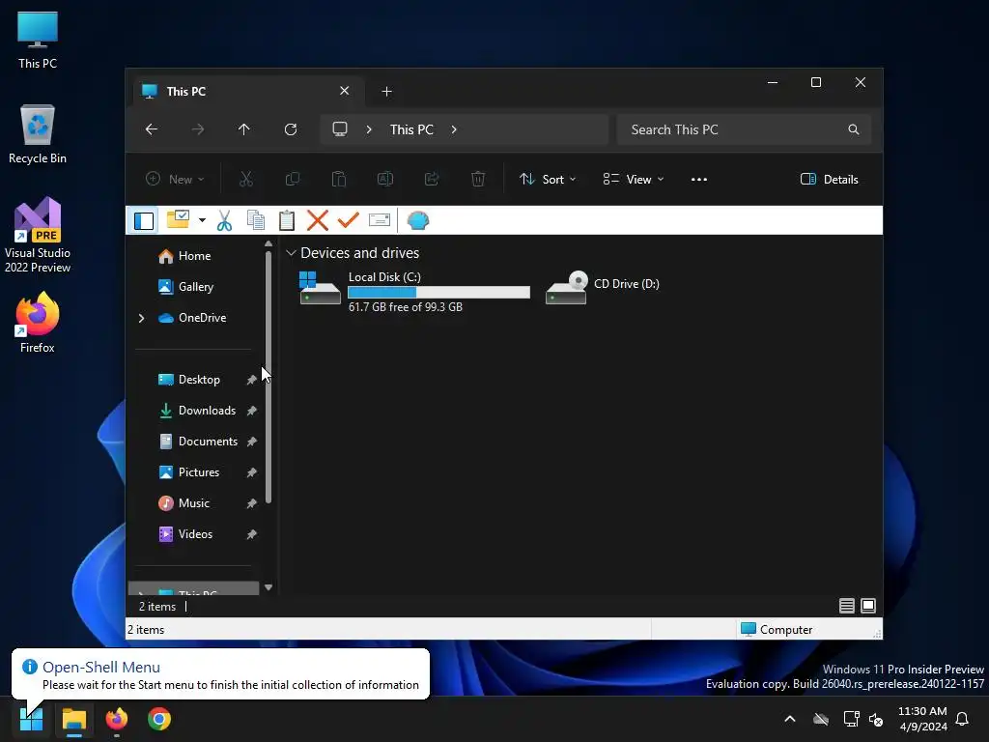Go back with the left arrow
989x742 pixels.
pos(152,129)
